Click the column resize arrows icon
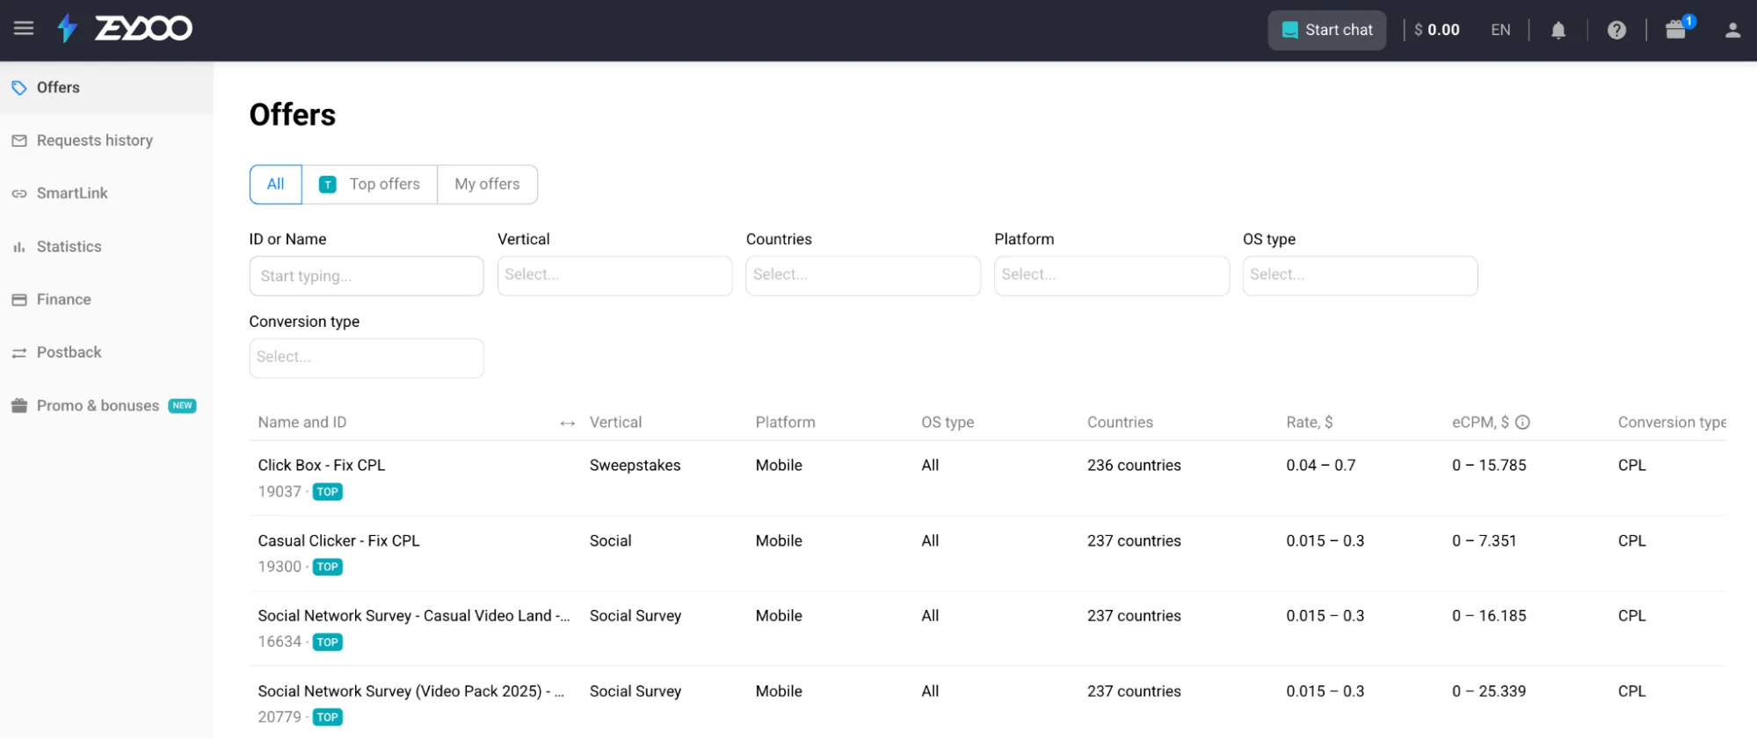This screenshot has height=739, width=1757. click(567, 424)
